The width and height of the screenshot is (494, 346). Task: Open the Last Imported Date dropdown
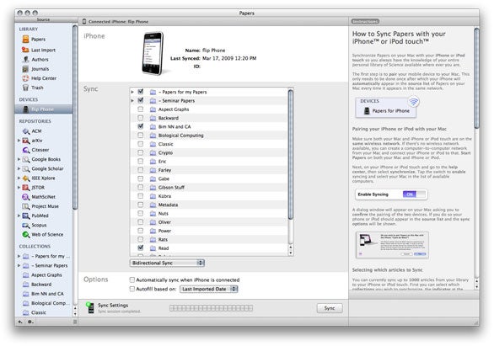[208, 289]
